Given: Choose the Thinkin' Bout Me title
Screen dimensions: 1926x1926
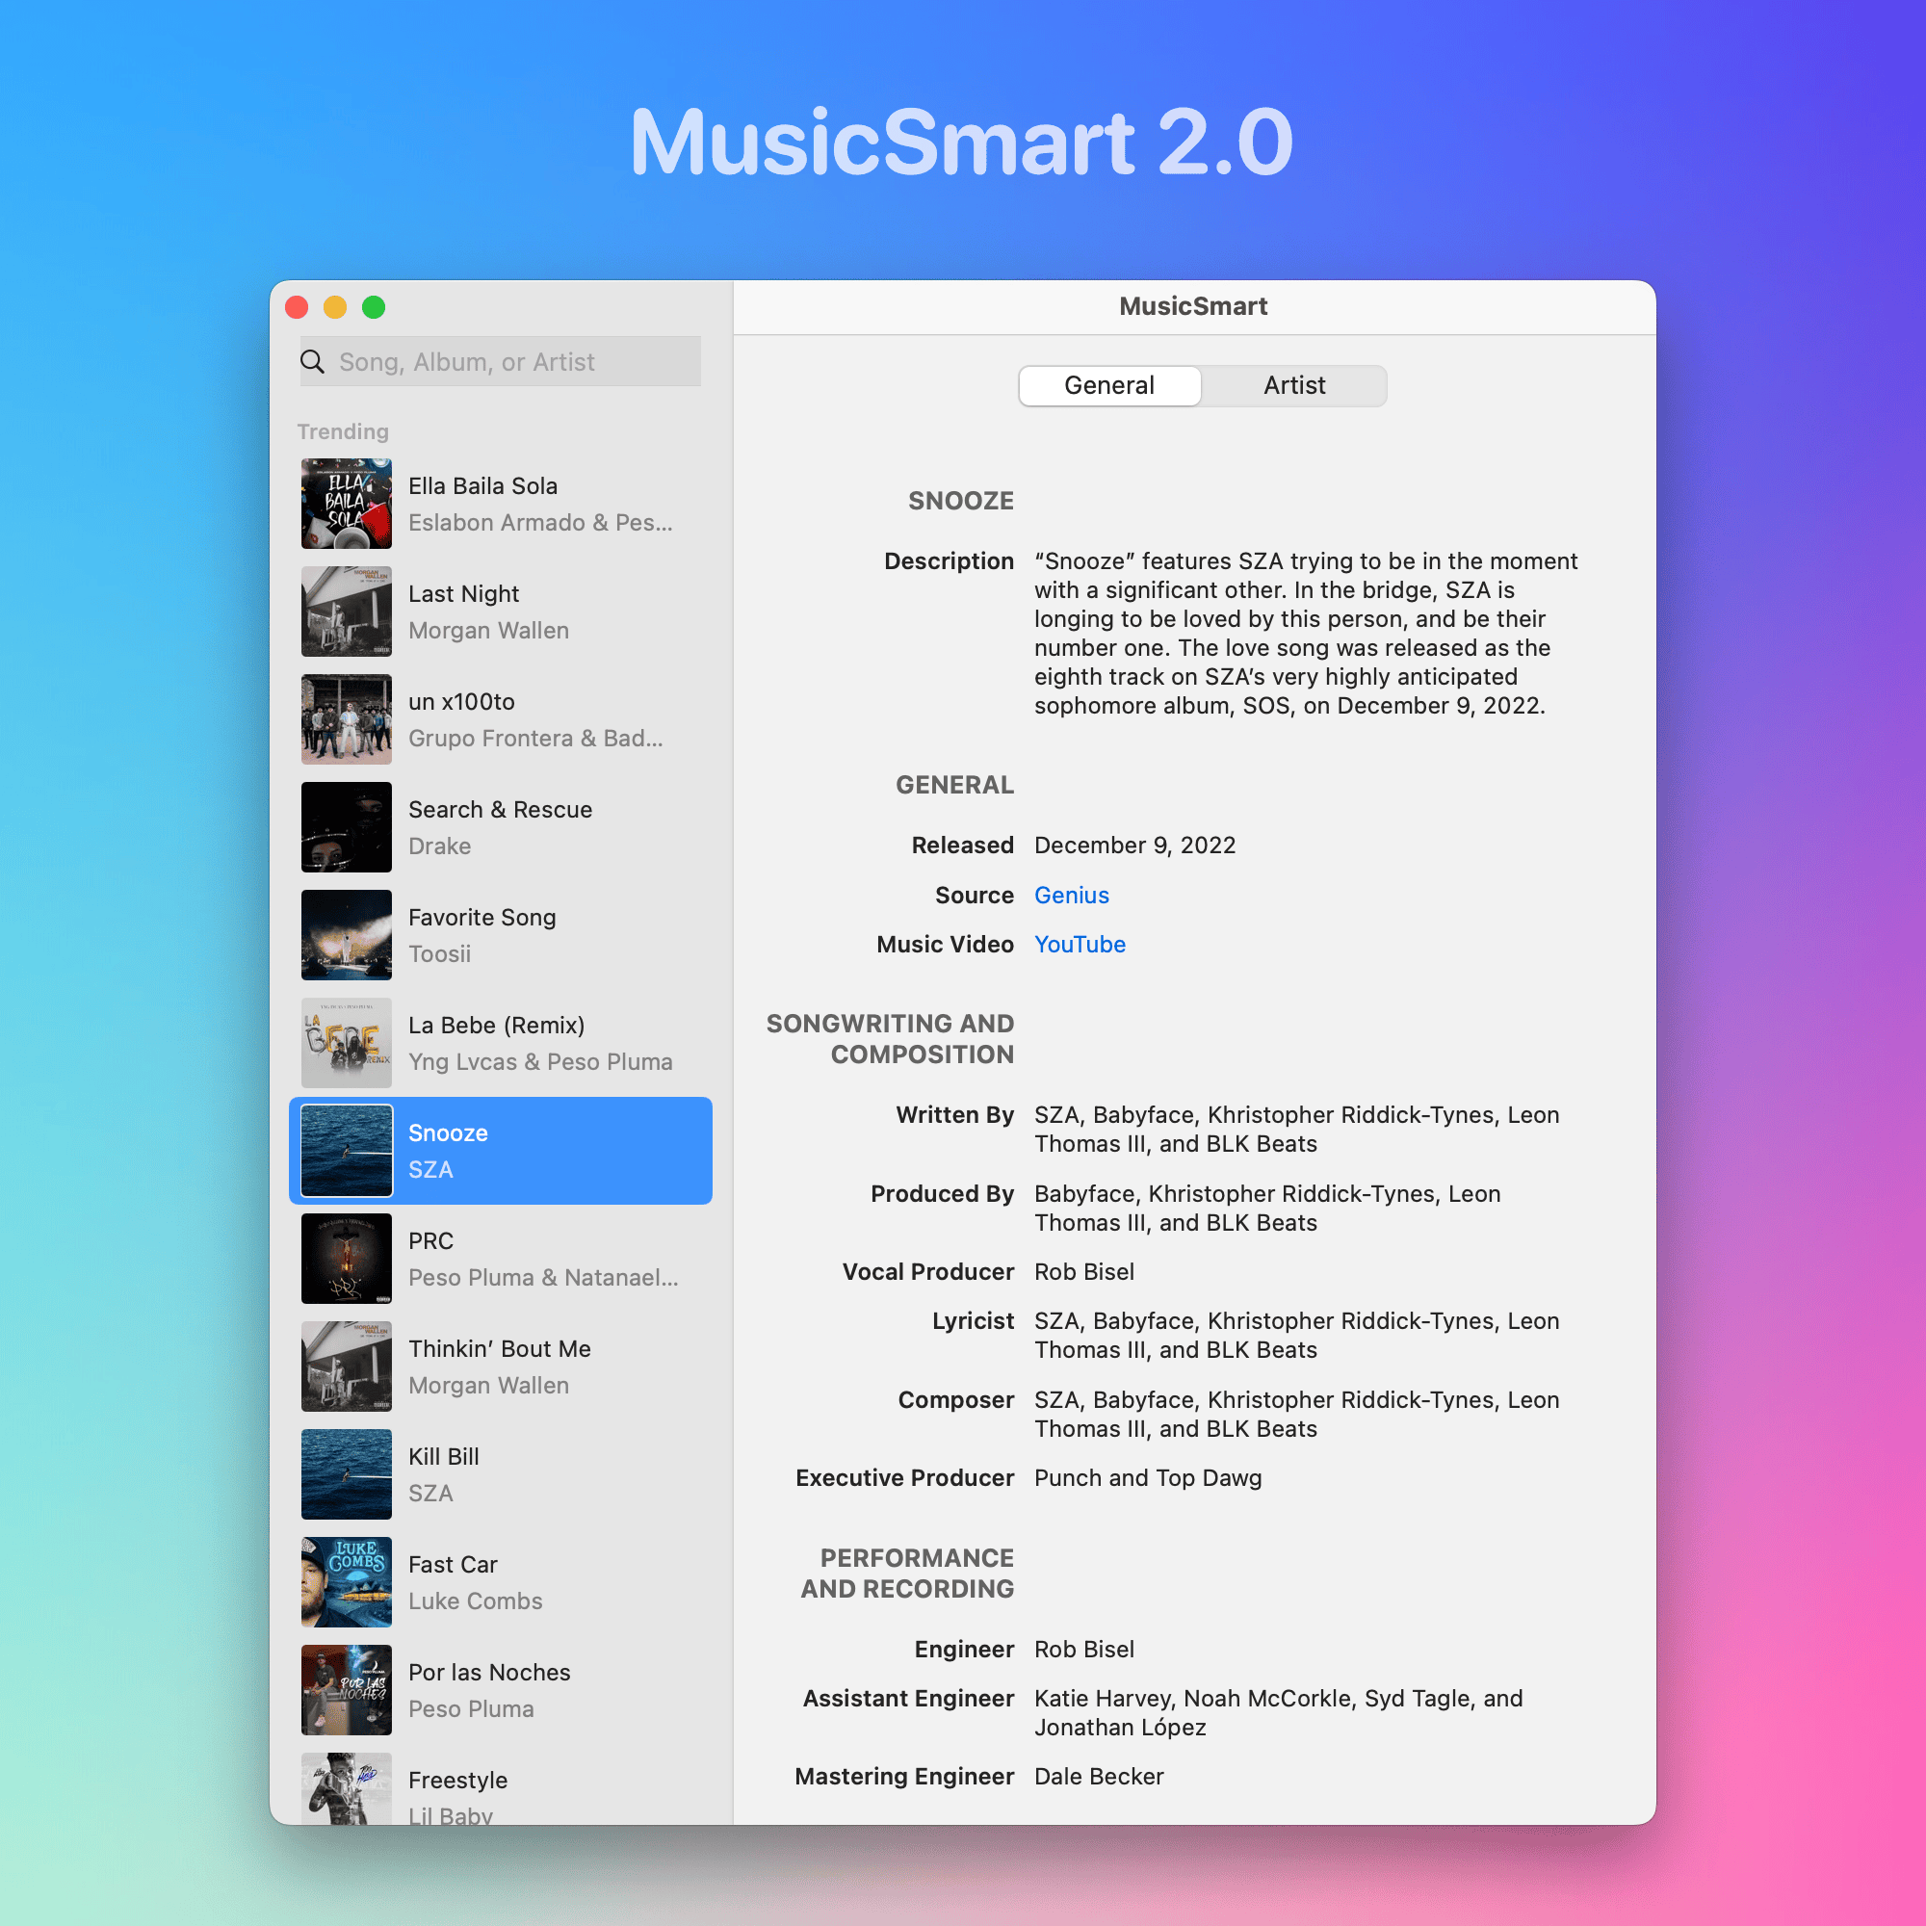Looking at the screenshot, I should (x=500, y=1348).
